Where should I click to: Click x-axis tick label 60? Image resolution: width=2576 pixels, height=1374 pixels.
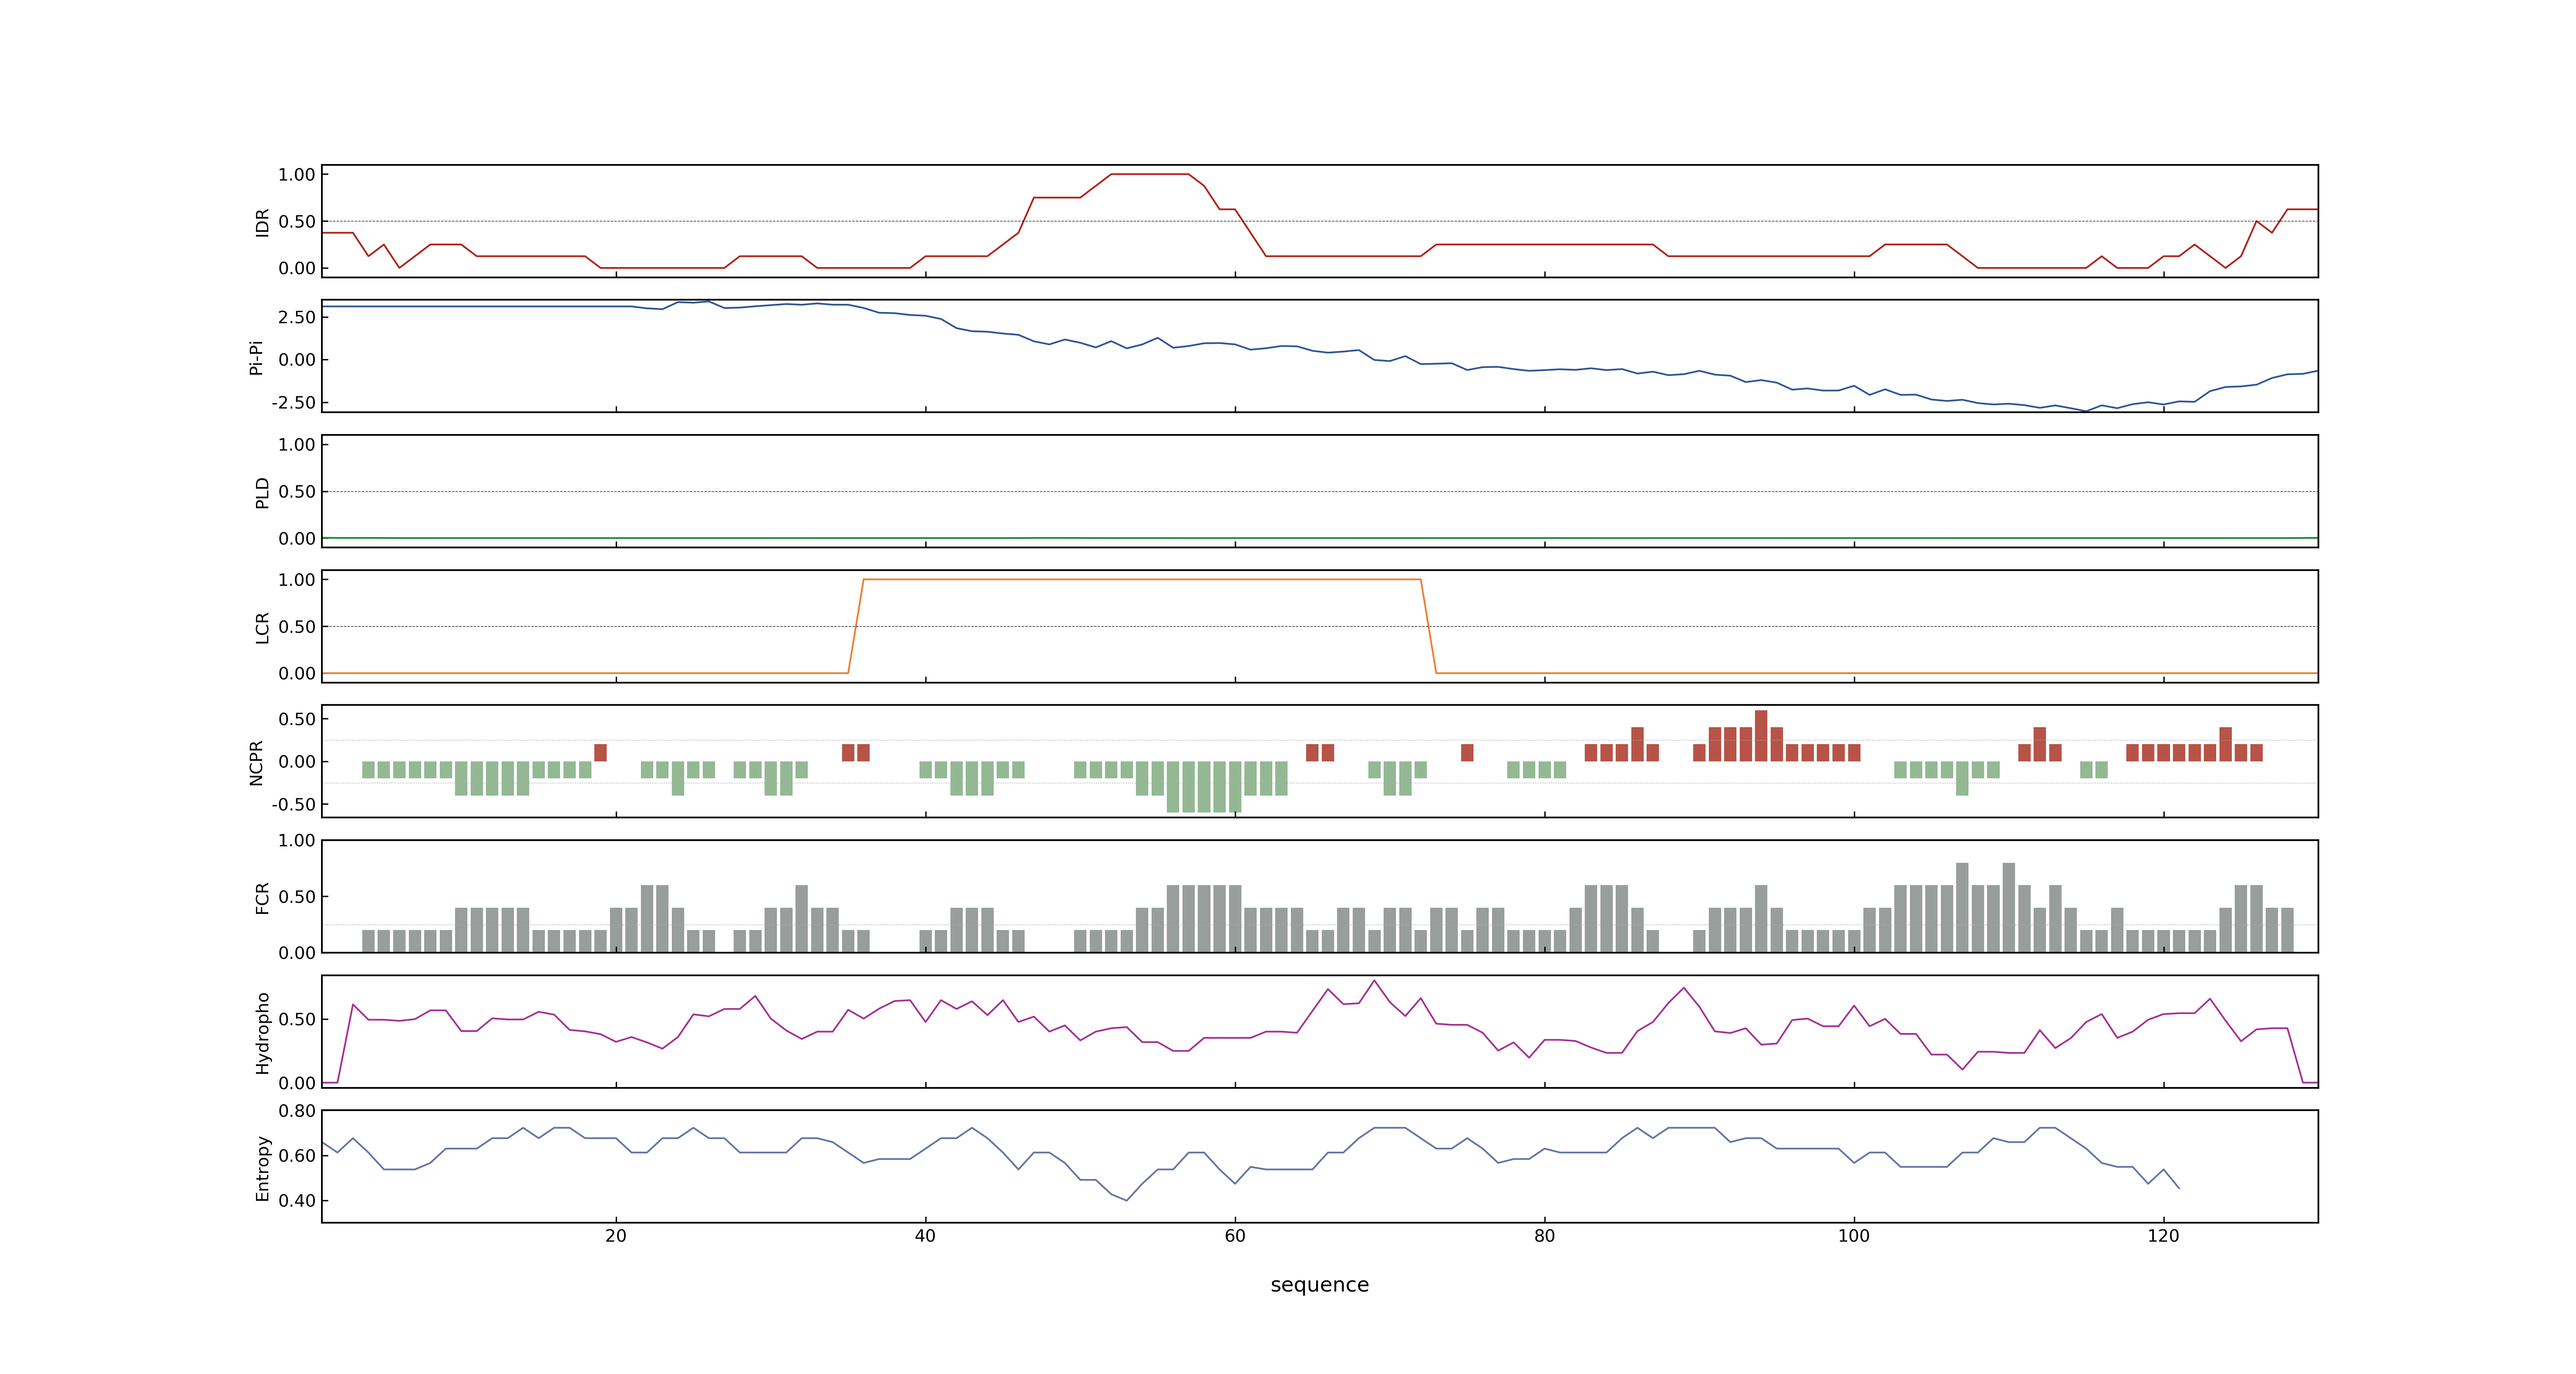(1235, 1236)
